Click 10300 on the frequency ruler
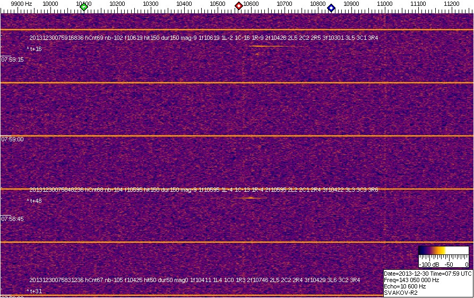Viewport: 474px width, 298px height. pos(151,4)
